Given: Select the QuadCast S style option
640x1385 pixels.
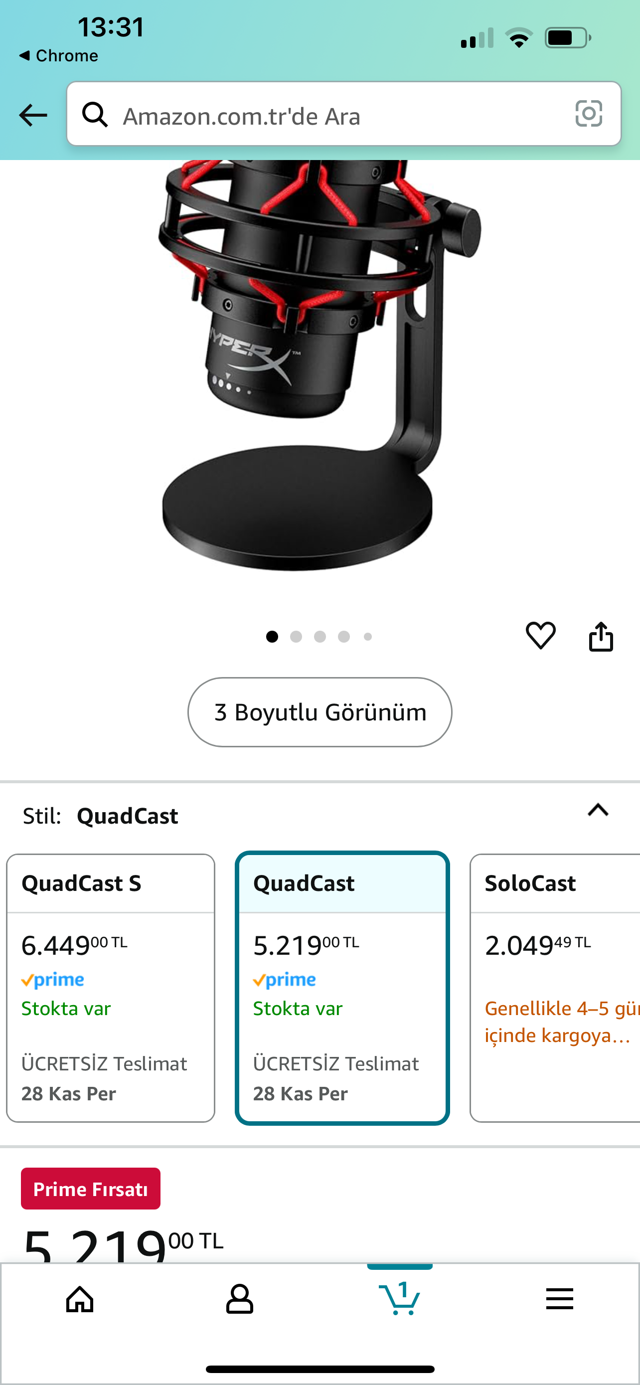Looking at the screenshot, I should pyautogui.click(x=111, y=987).
